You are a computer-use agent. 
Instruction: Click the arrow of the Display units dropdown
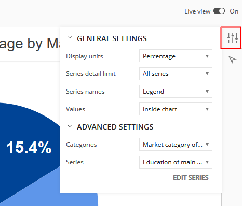207,56
